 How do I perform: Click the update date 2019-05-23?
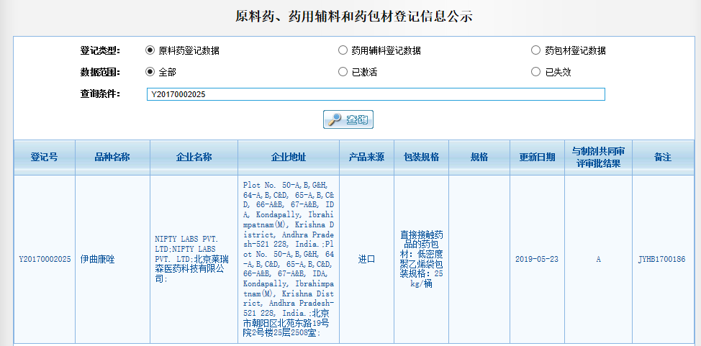[537, 259]
